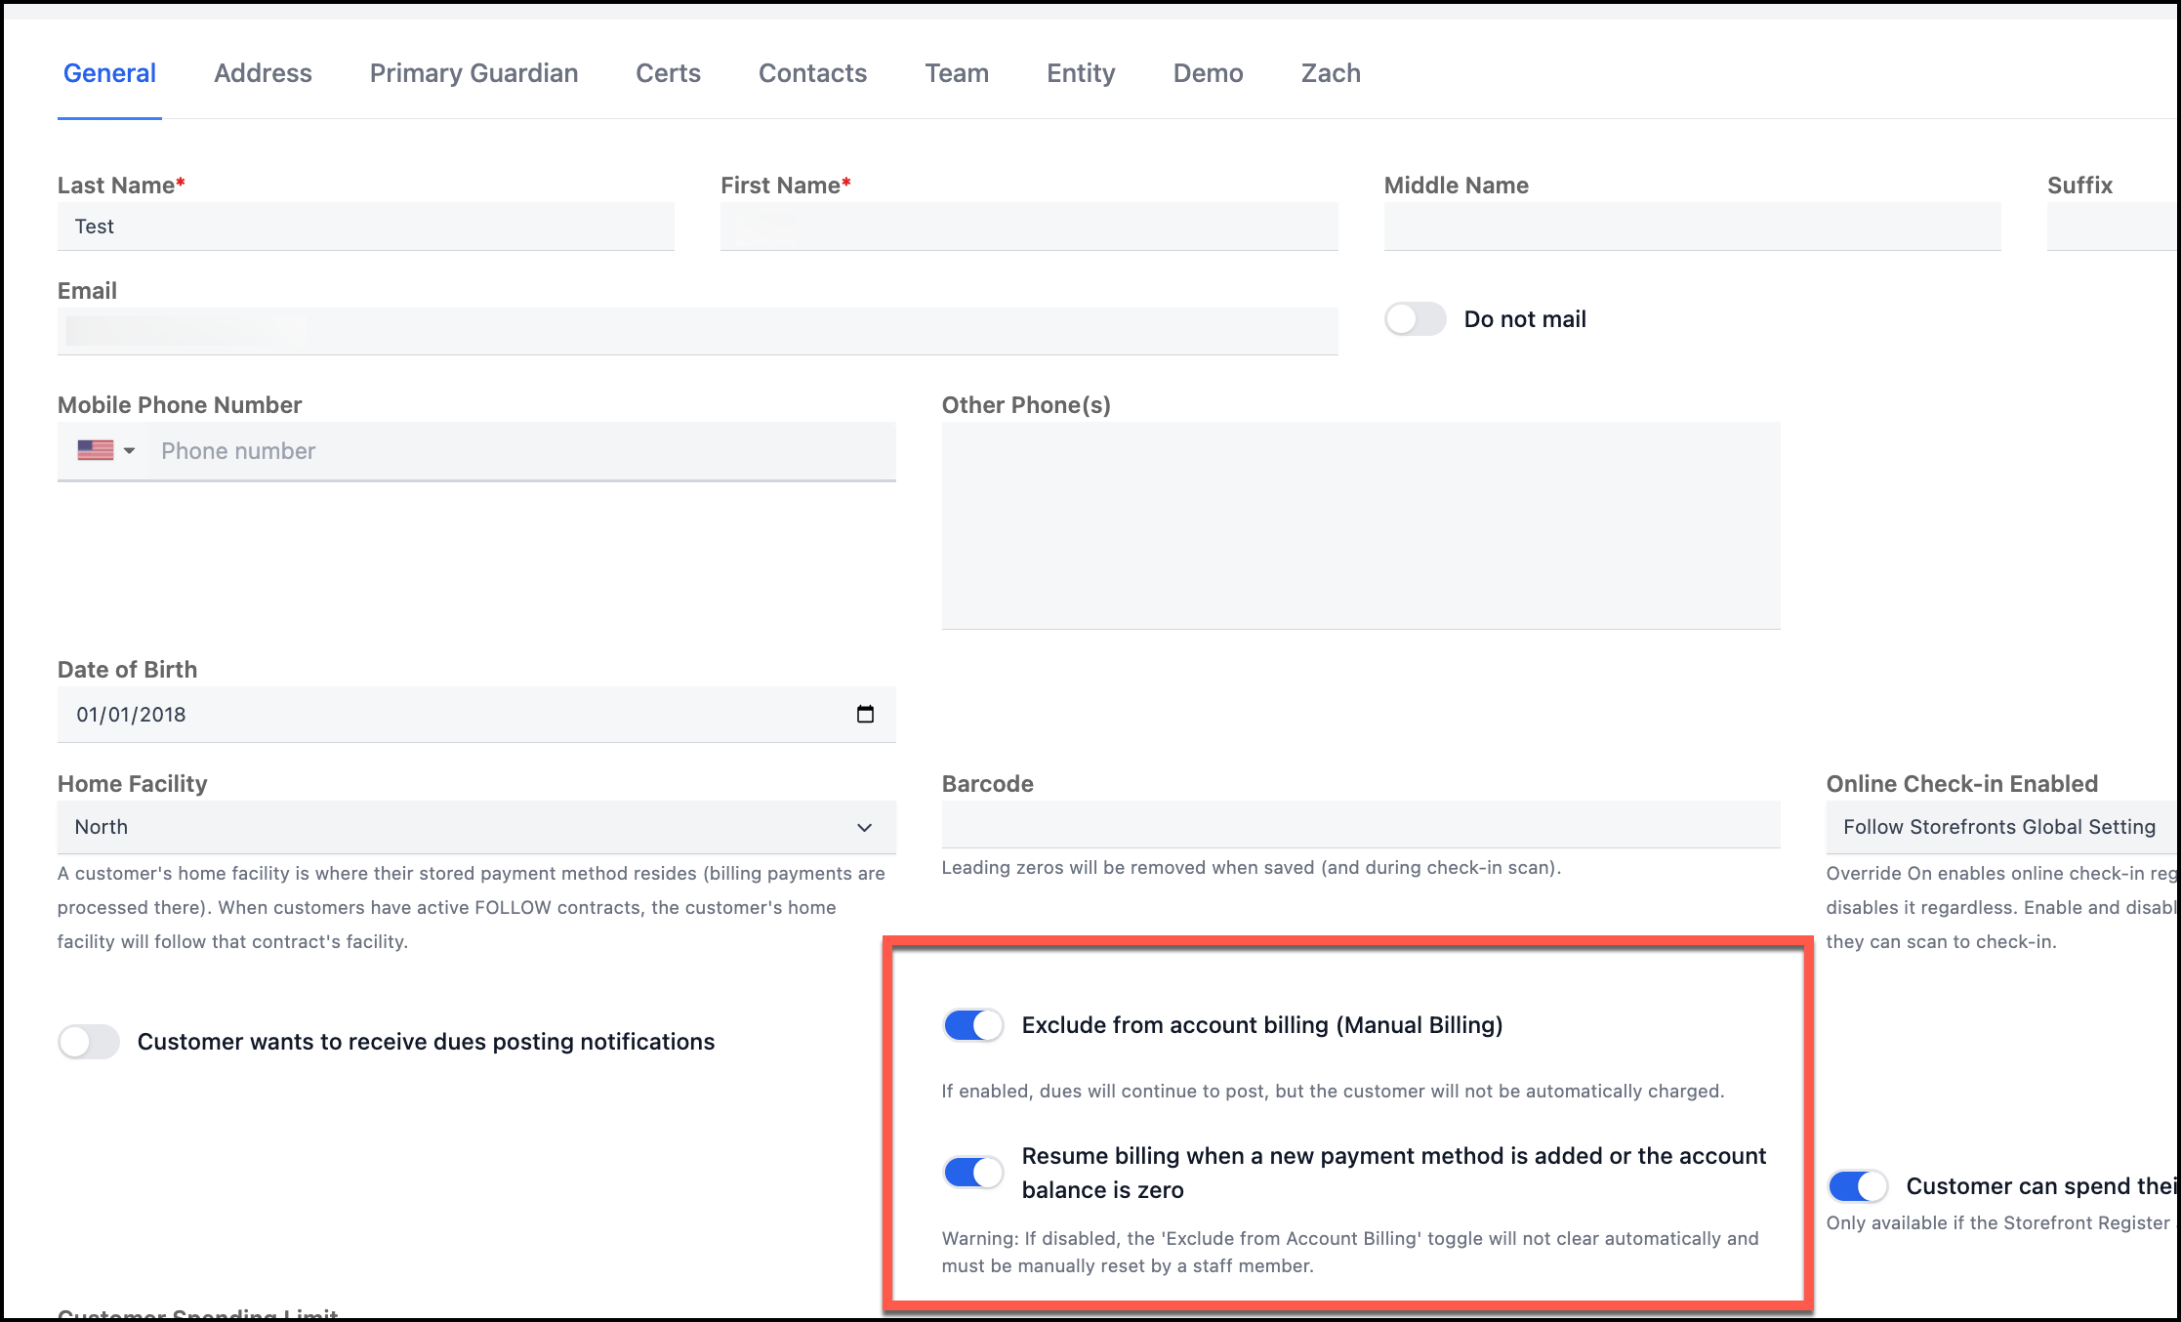Switch to the Entity tab

point(1081,73)
